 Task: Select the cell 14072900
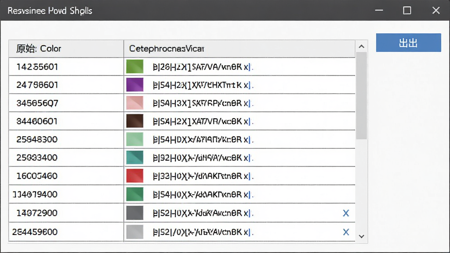tap(66, 213)
